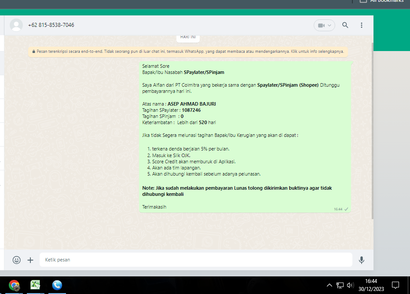
Task: Open contact info for +62 815-8538-7046
Action: (x=51, y=25)
